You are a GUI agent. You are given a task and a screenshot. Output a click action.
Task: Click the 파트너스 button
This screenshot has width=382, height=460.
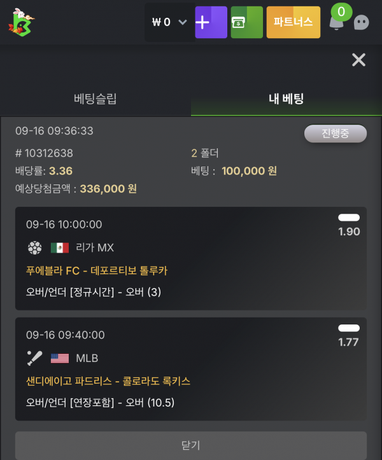tap(294, 22)
